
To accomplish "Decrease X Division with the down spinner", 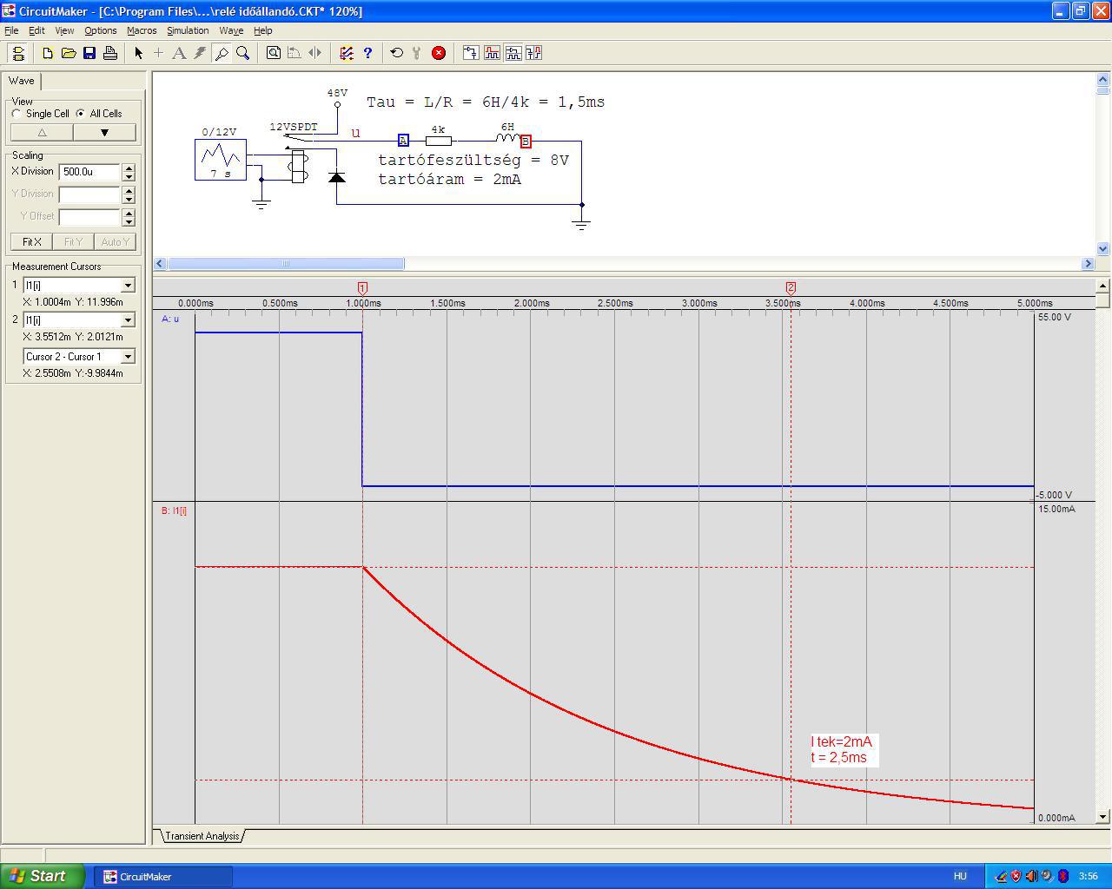I will coord(129,176).
